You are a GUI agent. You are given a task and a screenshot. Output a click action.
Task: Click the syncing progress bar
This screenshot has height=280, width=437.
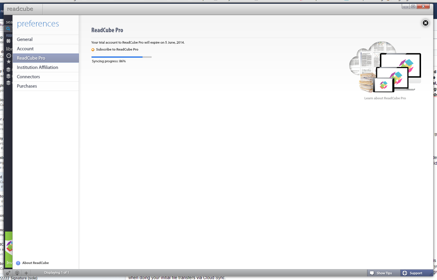pyautogui.click(x=121, y=57)
